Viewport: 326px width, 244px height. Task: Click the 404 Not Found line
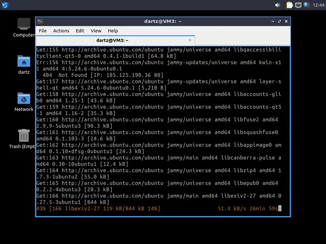(103, 75)
